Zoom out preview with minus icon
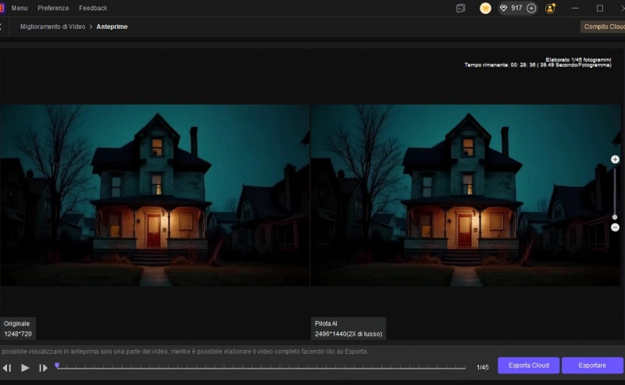The height and width of the screenshot is (385, 625). coord(615,227)
